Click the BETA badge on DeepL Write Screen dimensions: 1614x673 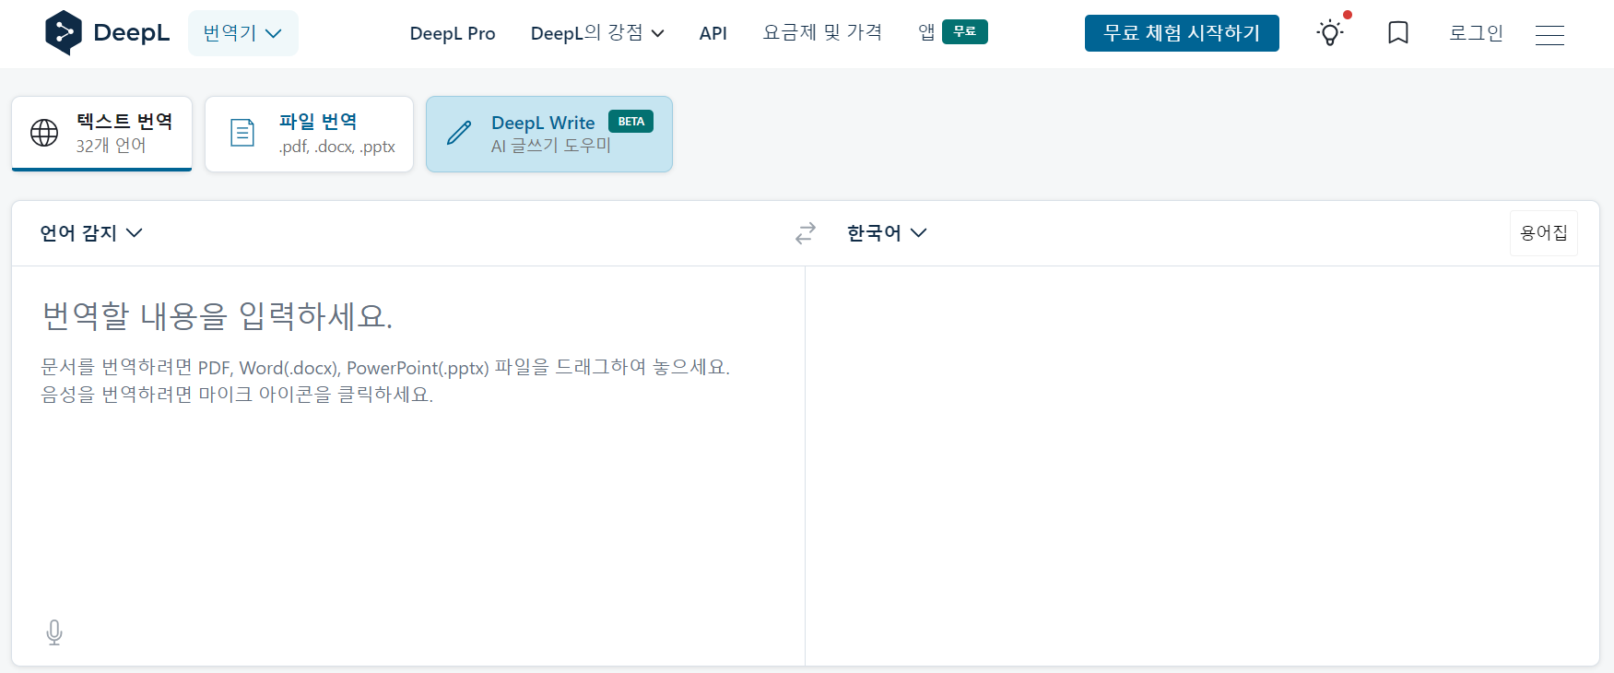click(631, 122)
